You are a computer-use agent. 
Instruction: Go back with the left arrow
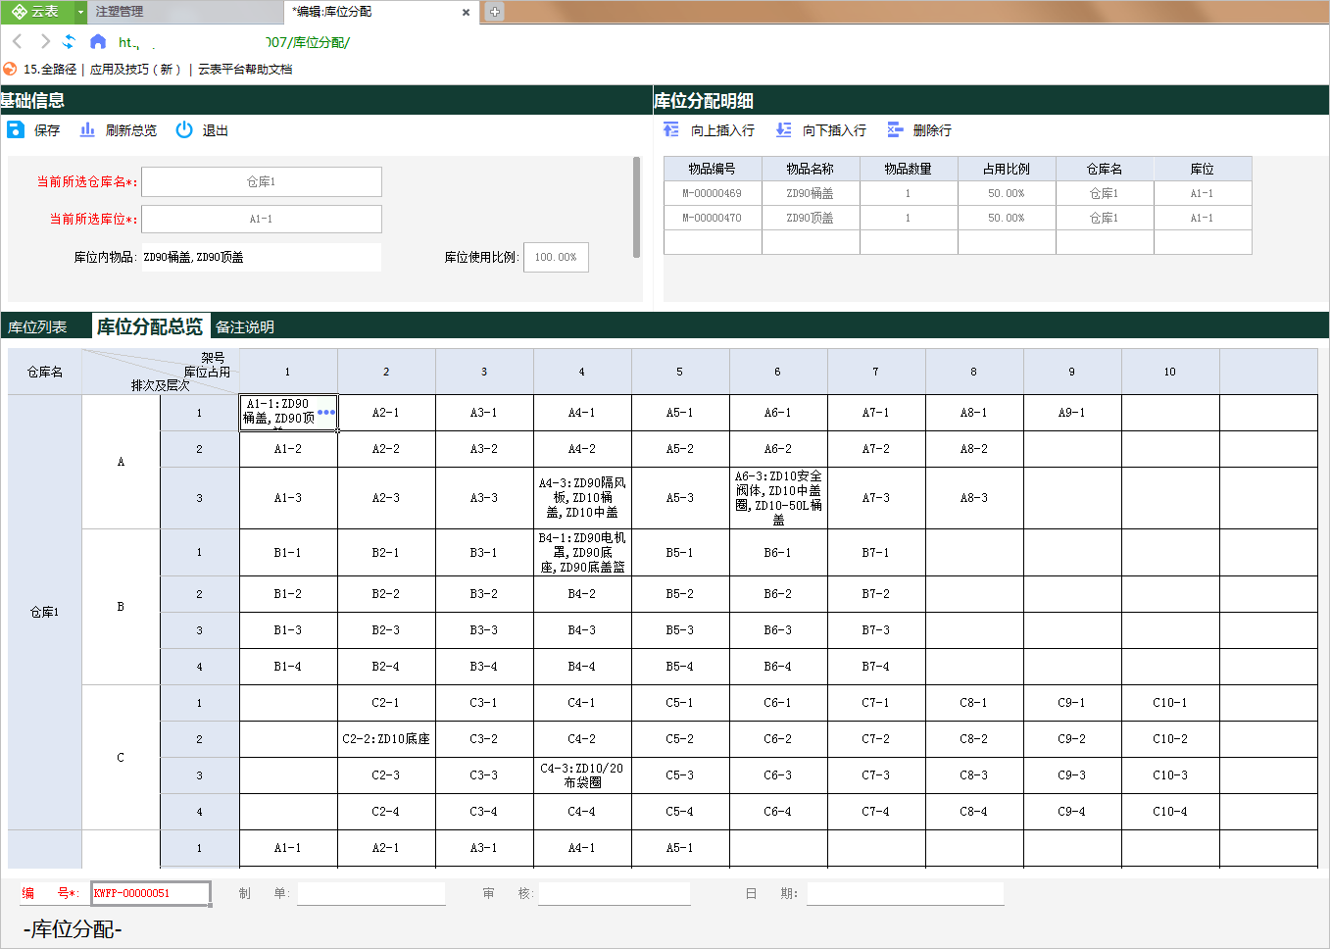click(x=18, y=41)
